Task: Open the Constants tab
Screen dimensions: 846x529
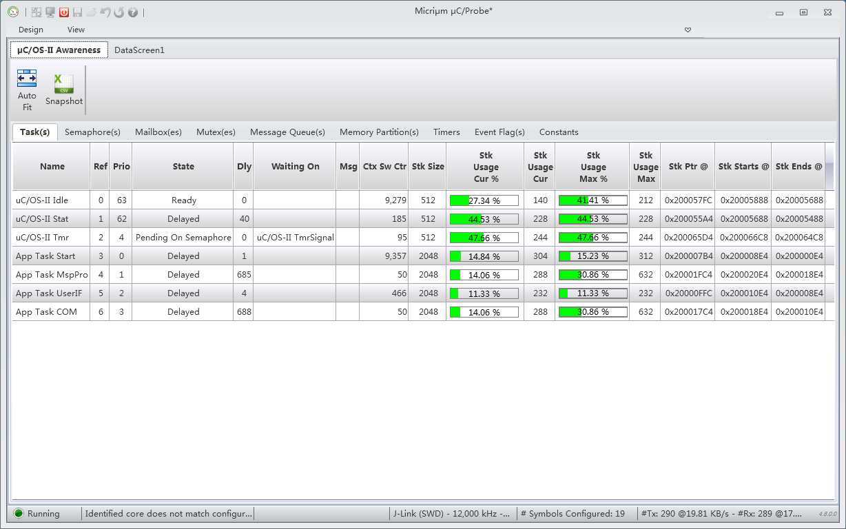Action: [559, 132]
